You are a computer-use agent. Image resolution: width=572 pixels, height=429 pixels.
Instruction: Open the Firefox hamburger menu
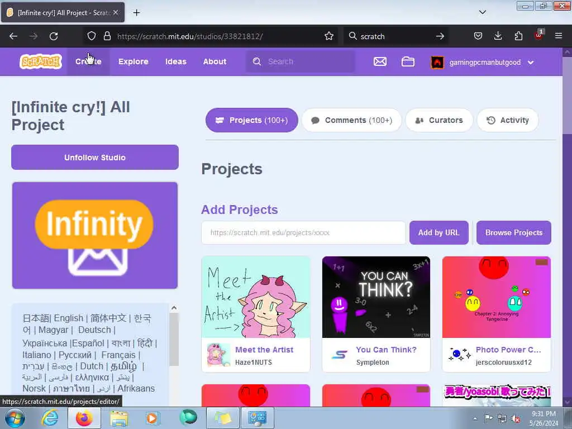(559, 36)
